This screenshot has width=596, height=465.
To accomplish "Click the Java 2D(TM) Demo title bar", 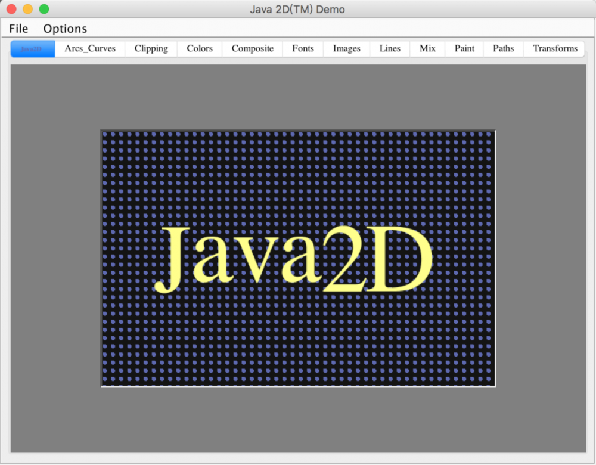I will (x=297, y=9).
